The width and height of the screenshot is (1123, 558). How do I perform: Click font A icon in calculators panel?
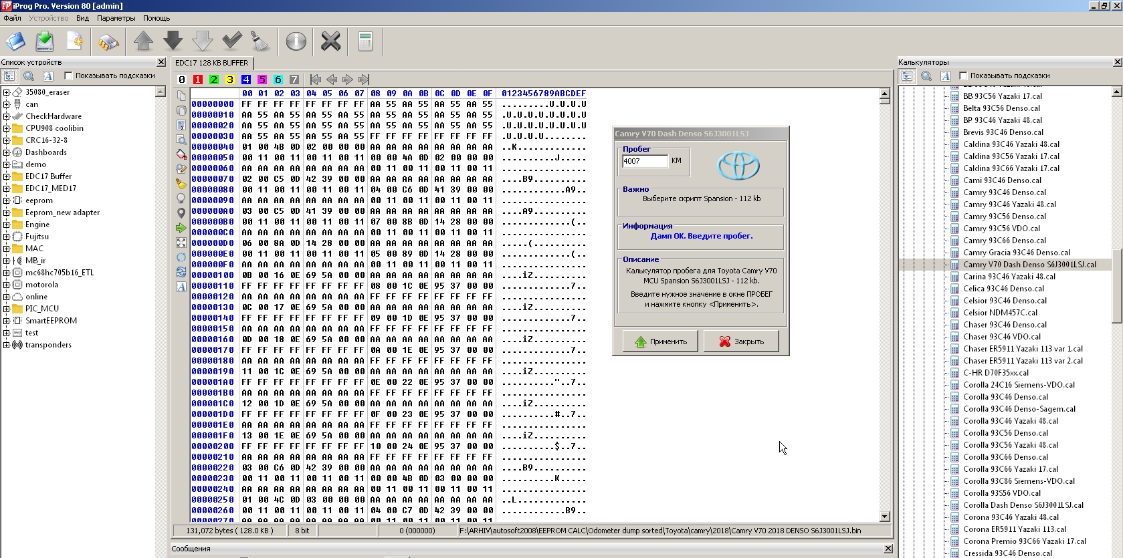[x=945, y=76]
